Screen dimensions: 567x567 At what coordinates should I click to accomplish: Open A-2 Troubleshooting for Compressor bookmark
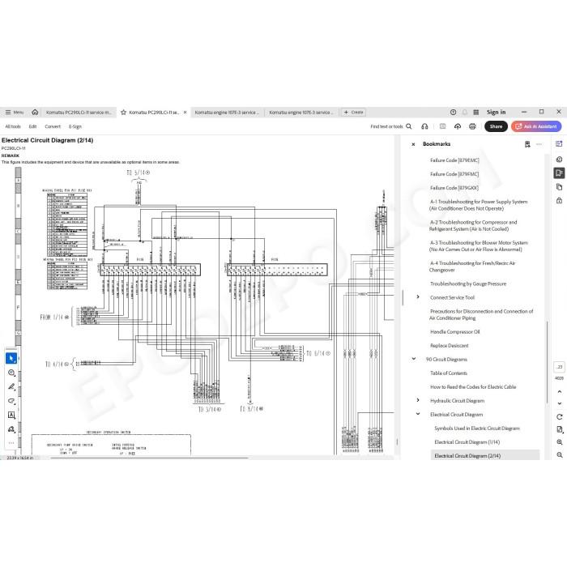pos(473,226)
